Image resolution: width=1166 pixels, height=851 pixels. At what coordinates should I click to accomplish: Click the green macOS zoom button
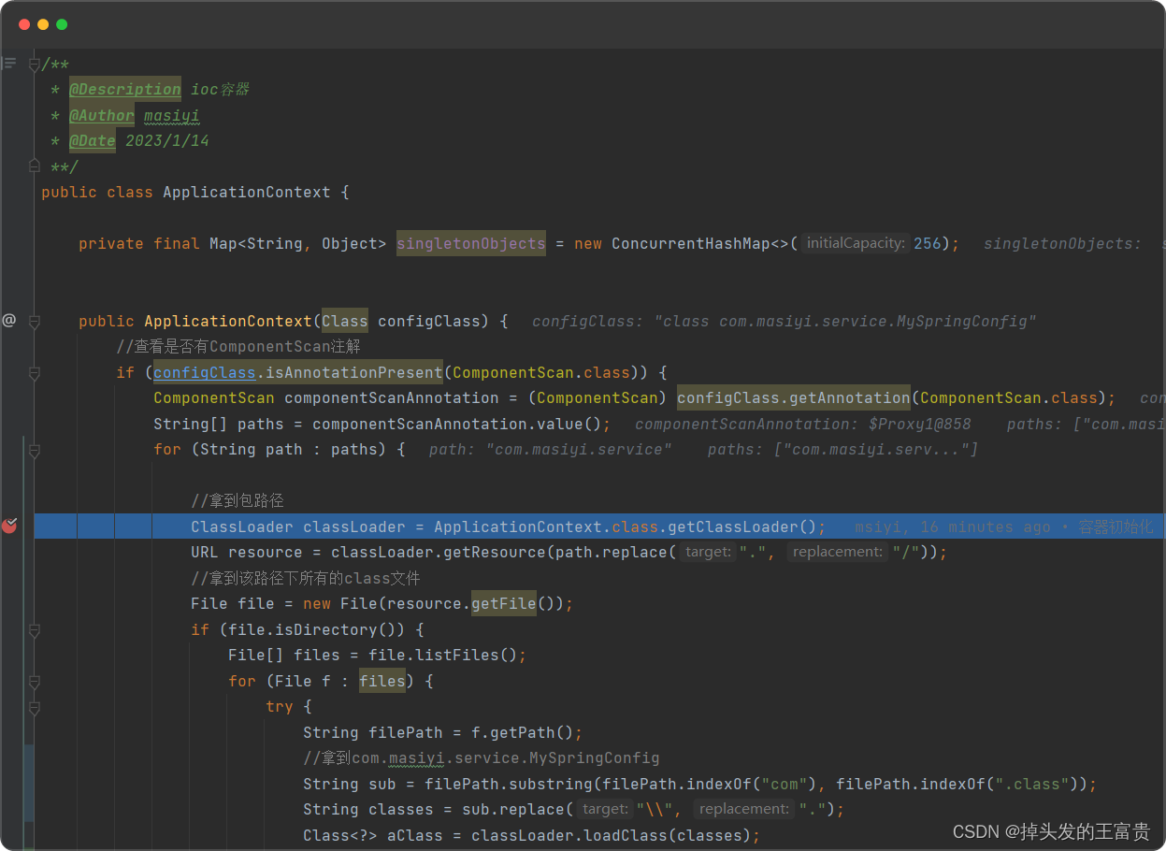point(62,24)
